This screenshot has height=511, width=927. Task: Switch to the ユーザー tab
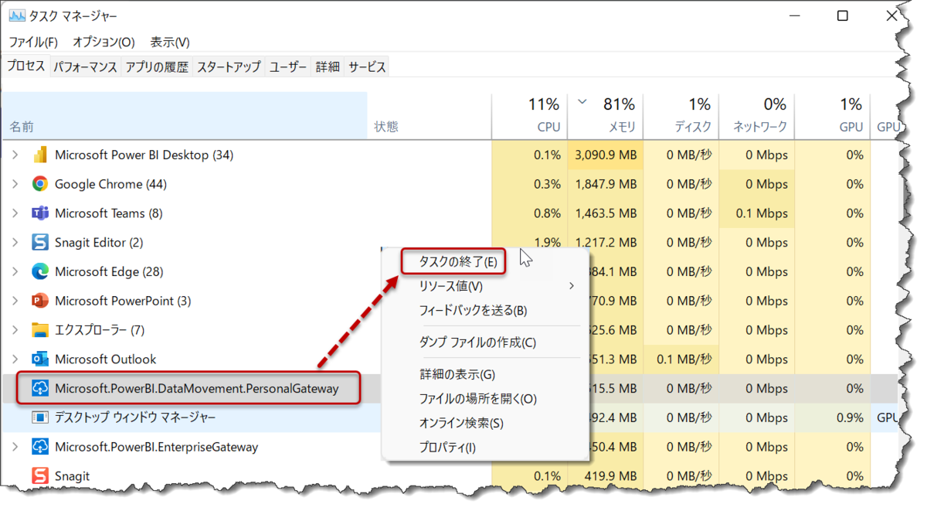(x=288, y=67)
